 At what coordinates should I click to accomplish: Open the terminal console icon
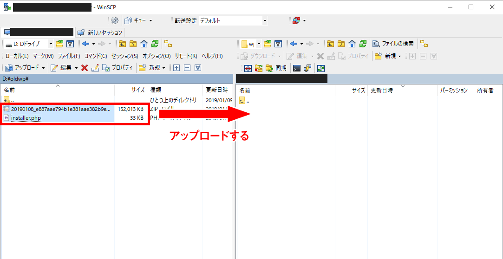click(296, 68)
